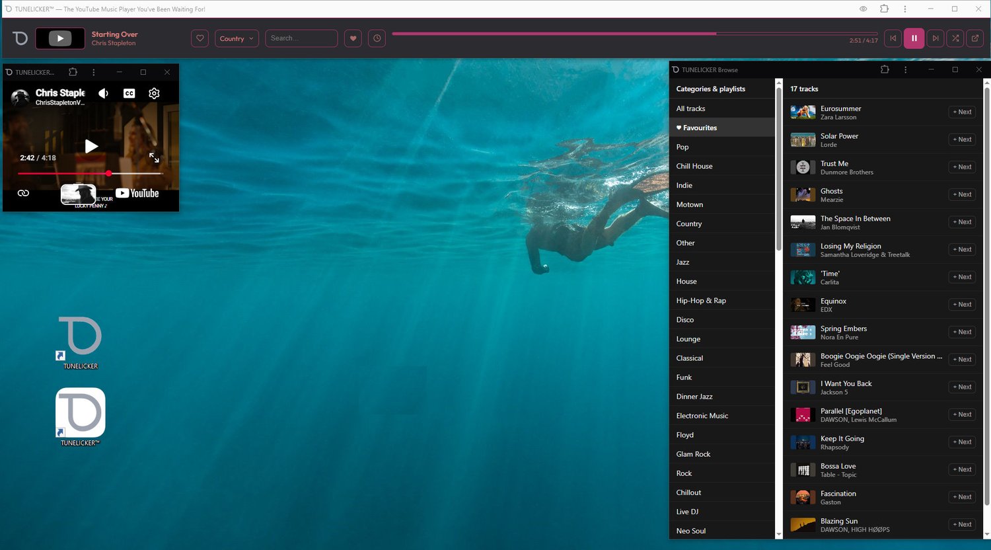Queue Solar Power with its Next button
991x550 pixels.
[x=962, y=139]
